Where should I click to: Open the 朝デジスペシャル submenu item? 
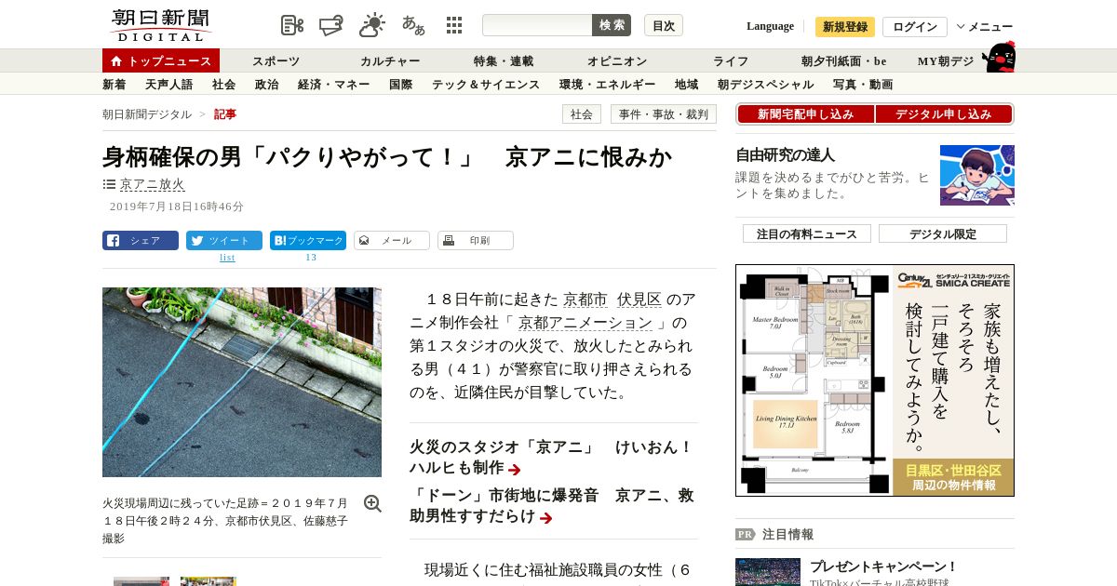tap(766, 84)
